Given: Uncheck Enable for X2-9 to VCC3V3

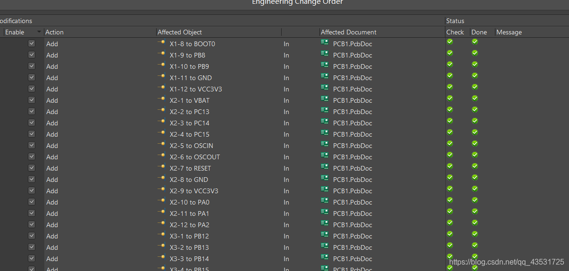Looking at the screenshot, I should (x=32, y=190).
